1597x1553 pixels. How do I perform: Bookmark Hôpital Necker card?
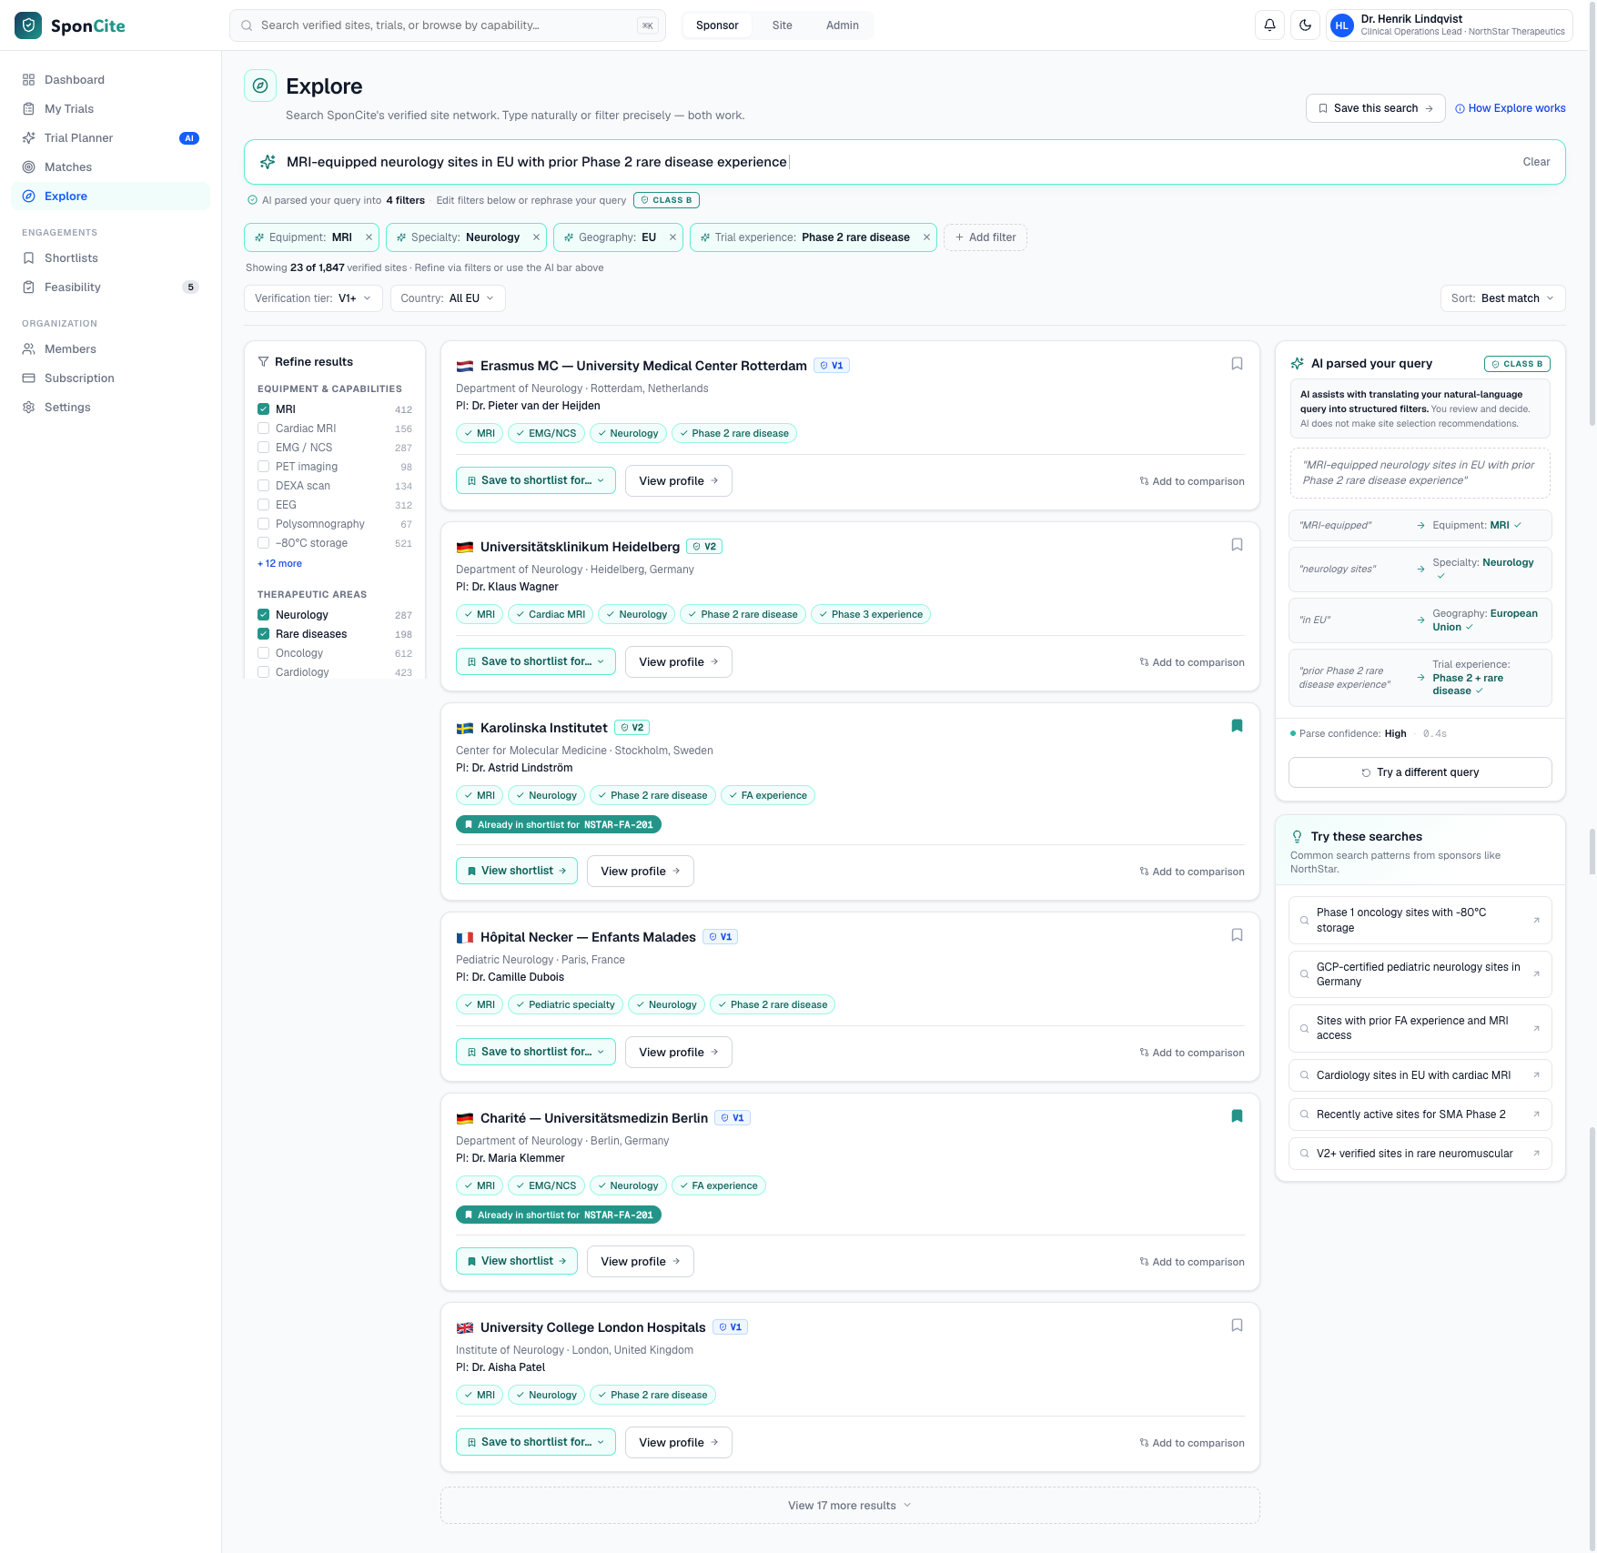(x=1237, y=935)
